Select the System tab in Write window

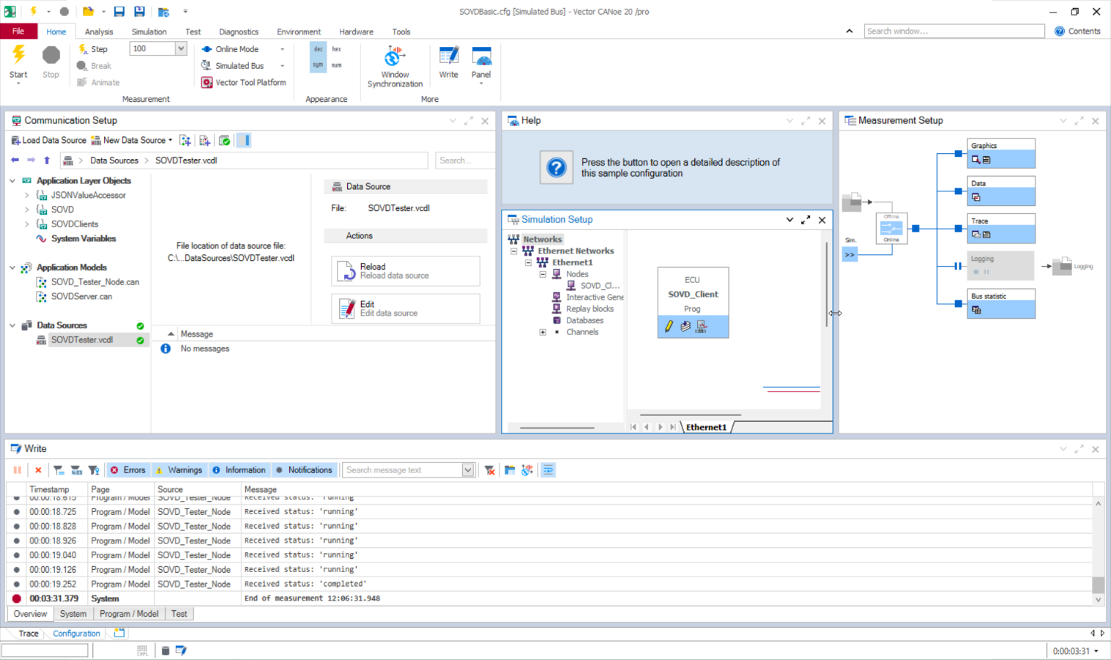[73, 614]
